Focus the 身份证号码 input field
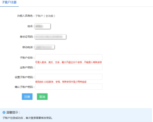 51,37
